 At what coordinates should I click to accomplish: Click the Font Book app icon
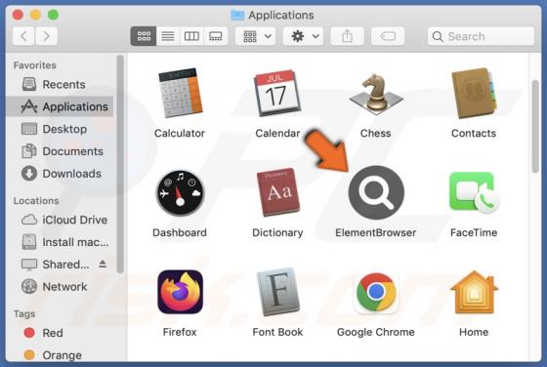click(278, 292)
